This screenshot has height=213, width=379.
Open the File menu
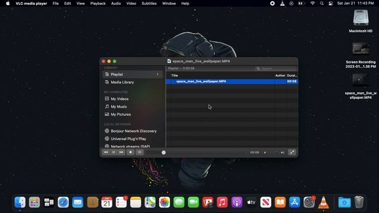tap(56, 4)
